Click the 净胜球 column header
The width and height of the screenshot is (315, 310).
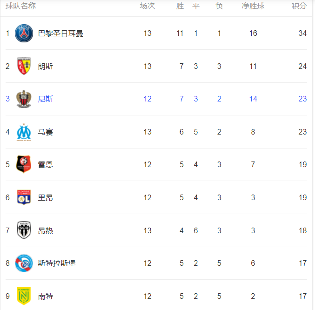point(253,6)
